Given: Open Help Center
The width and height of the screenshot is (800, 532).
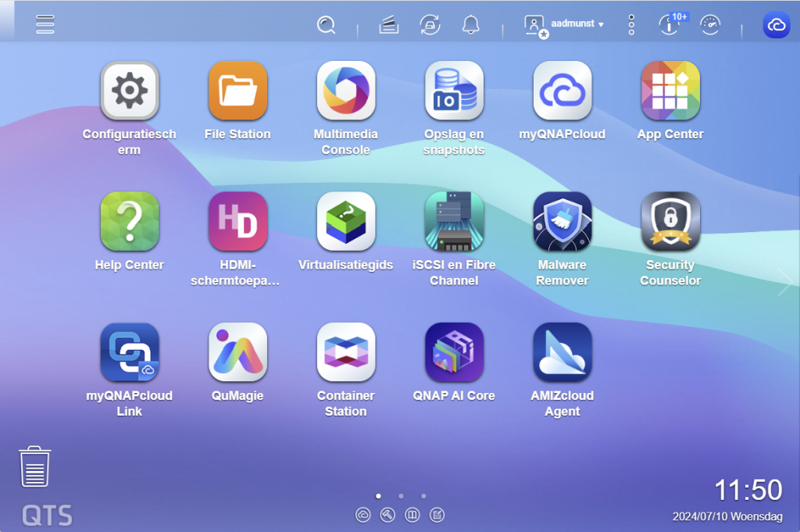Looking at the screenshot, I should pos(130,221).
